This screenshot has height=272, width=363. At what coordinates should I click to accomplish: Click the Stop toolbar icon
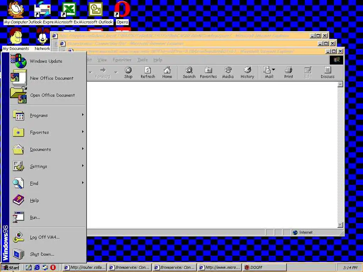click(x=128, y=73)
